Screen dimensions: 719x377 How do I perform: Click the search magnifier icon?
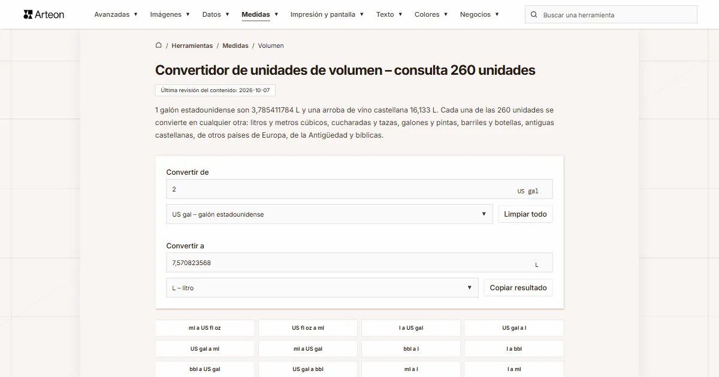pos(534,14)
